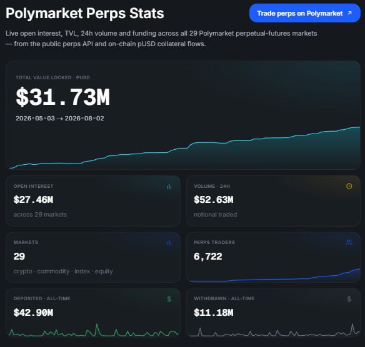The image size is (365, 347).
Task: Click the Polymarket Perps Stats heading
Action: click(x=85, y=13)
